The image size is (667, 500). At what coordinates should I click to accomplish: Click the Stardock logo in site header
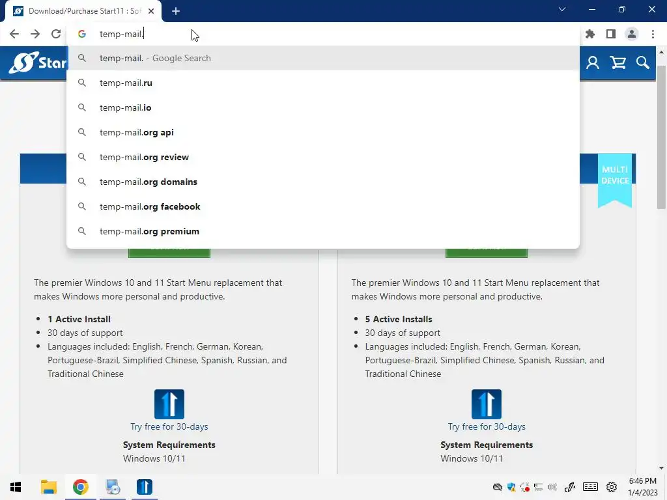coord(38,63)
